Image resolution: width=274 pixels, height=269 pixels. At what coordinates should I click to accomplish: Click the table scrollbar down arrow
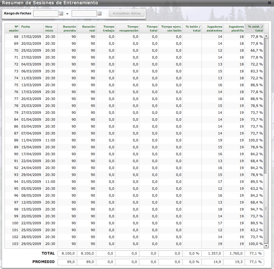point(266,246)
